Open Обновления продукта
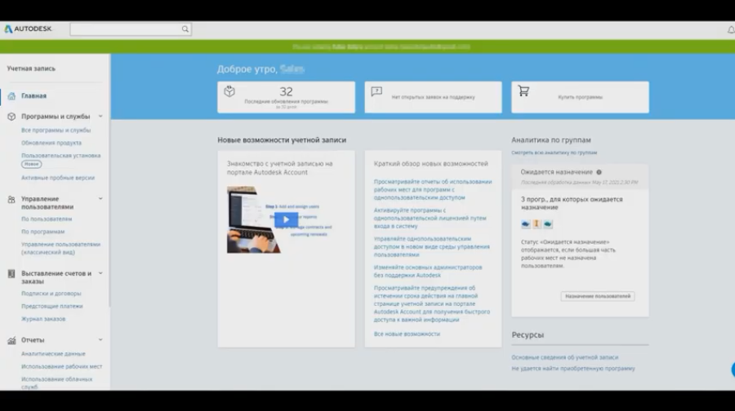The width and height of the screenshot is (735, 411). (x=51, y=143)
